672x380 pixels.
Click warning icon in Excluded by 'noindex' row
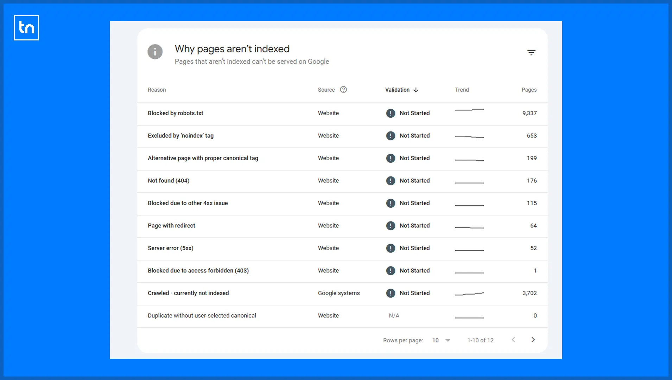coord(391,136)
